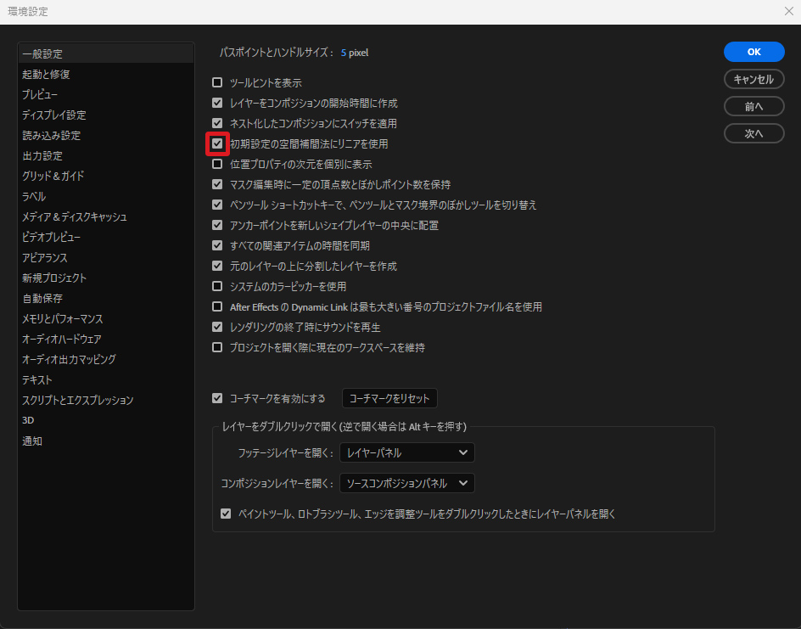Image resolution: width=801 pixels, height=629 pixels.
Task: Click the コーチマークをリセット button
Action: tap(389, 398)
